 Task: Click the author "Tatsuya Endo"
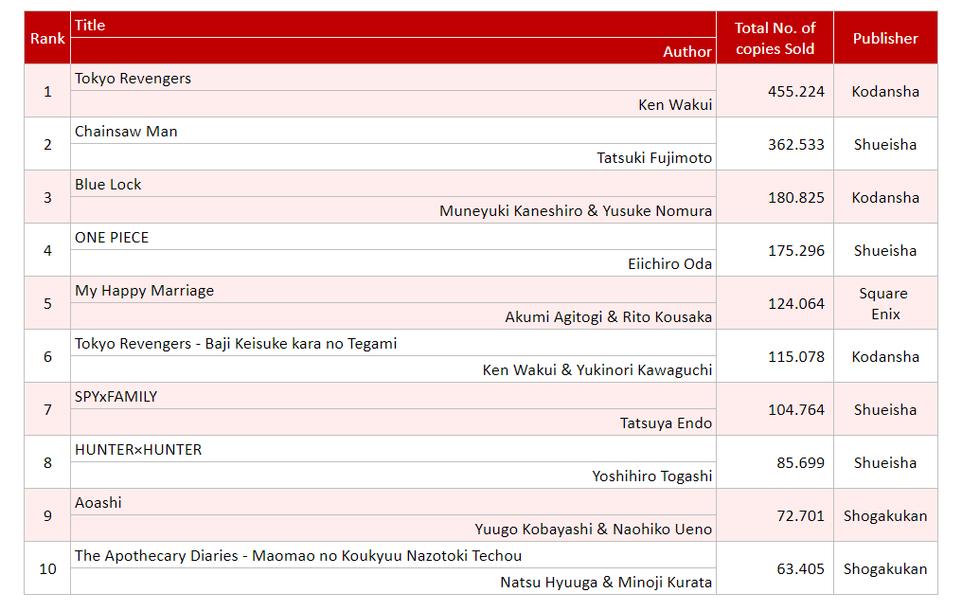(x=666, y=423)
